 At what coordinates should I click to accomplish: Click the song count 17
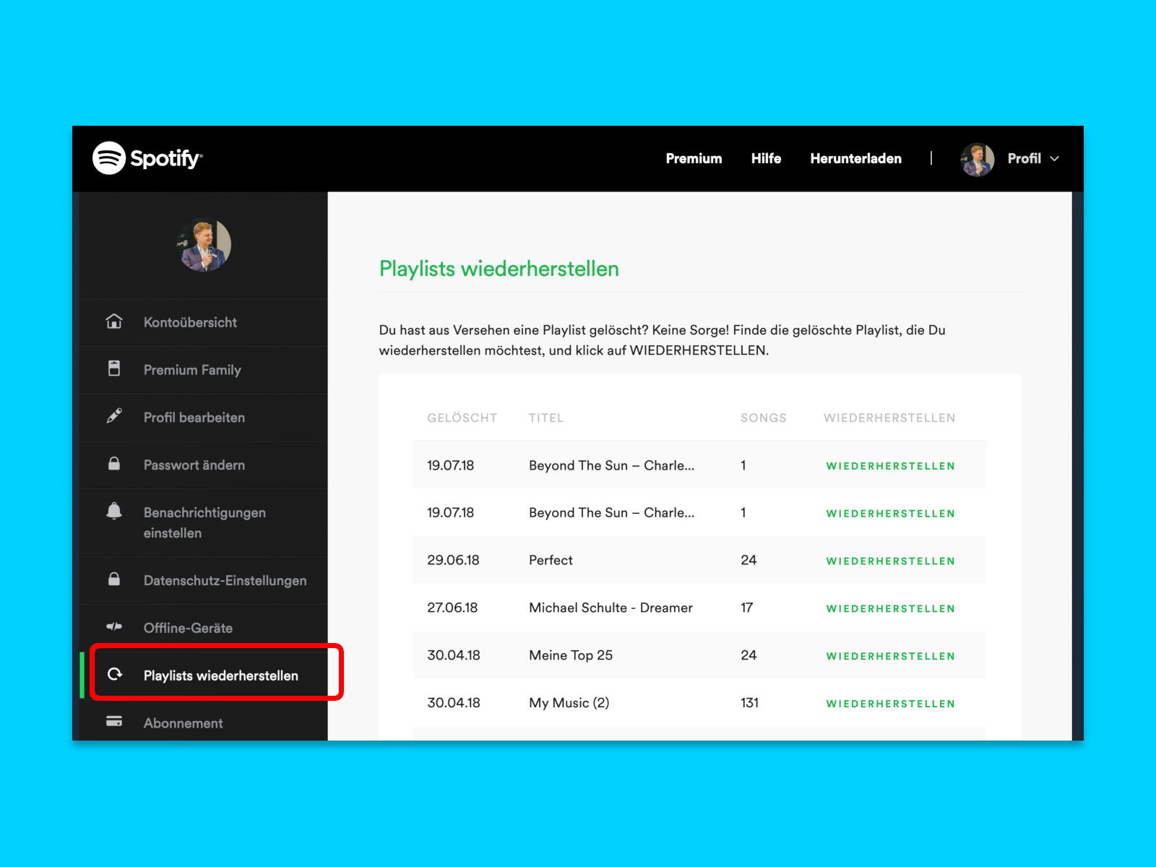(747, 608)
